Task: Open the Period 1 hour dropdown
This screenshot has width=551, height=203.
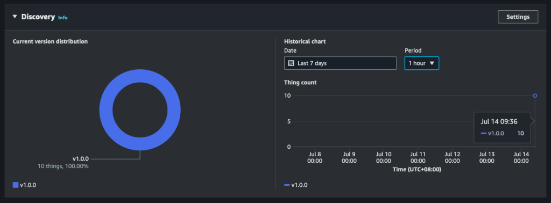Action: tap(422, 63)
